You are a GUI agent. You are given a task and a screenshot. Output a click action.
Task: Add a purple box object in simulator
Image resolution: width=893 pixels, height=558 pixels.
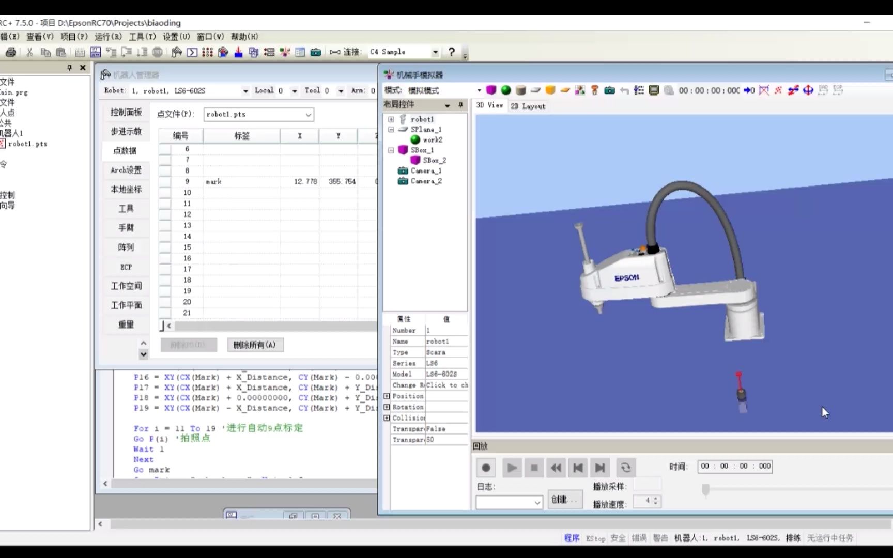point(491,90)
